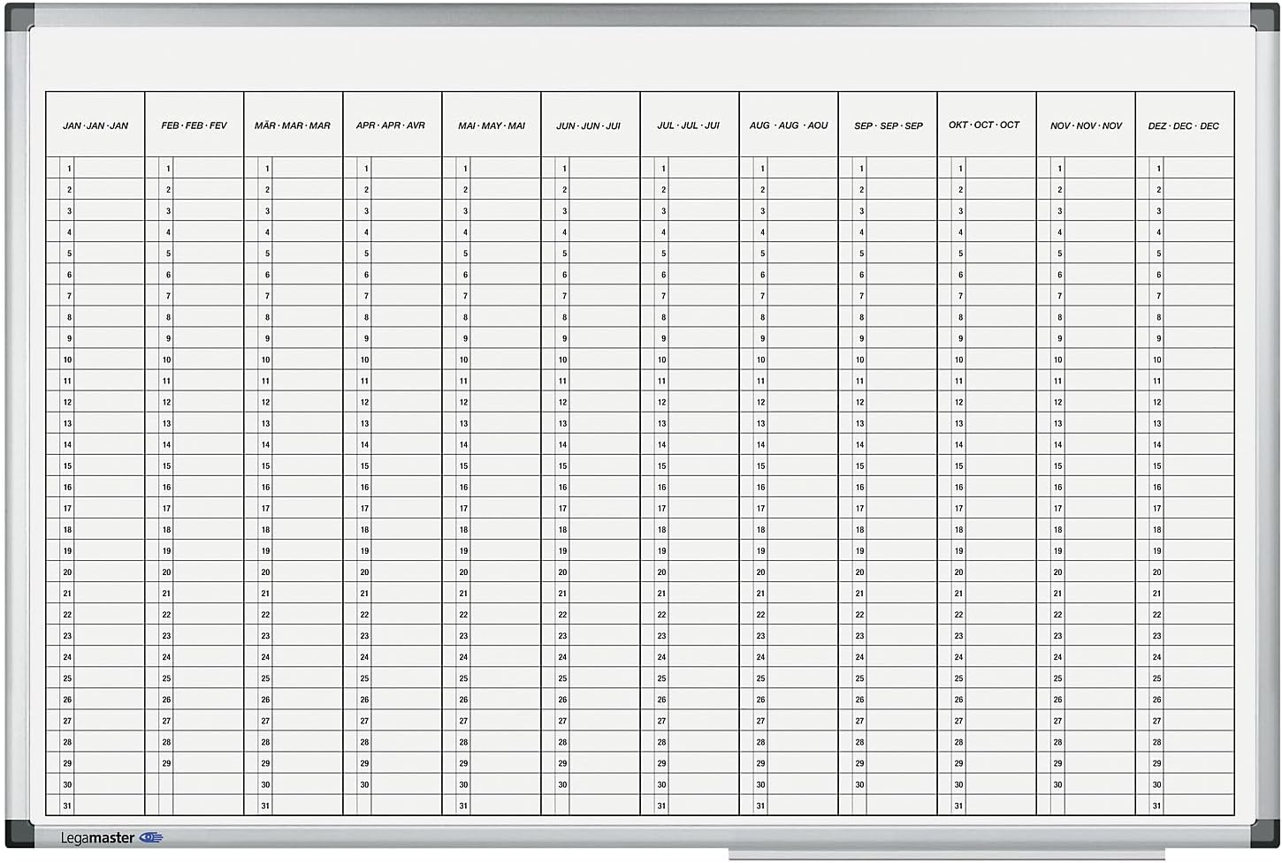
Task: Select the MÄR · MAR · MAR month header
Action: point(293,125)
